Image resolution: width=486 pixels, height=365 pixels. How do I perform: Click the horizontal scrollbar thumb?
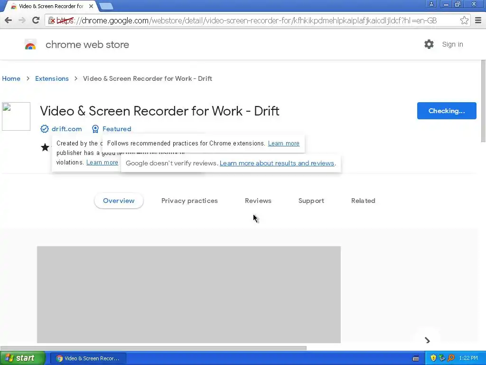(153, 348)
